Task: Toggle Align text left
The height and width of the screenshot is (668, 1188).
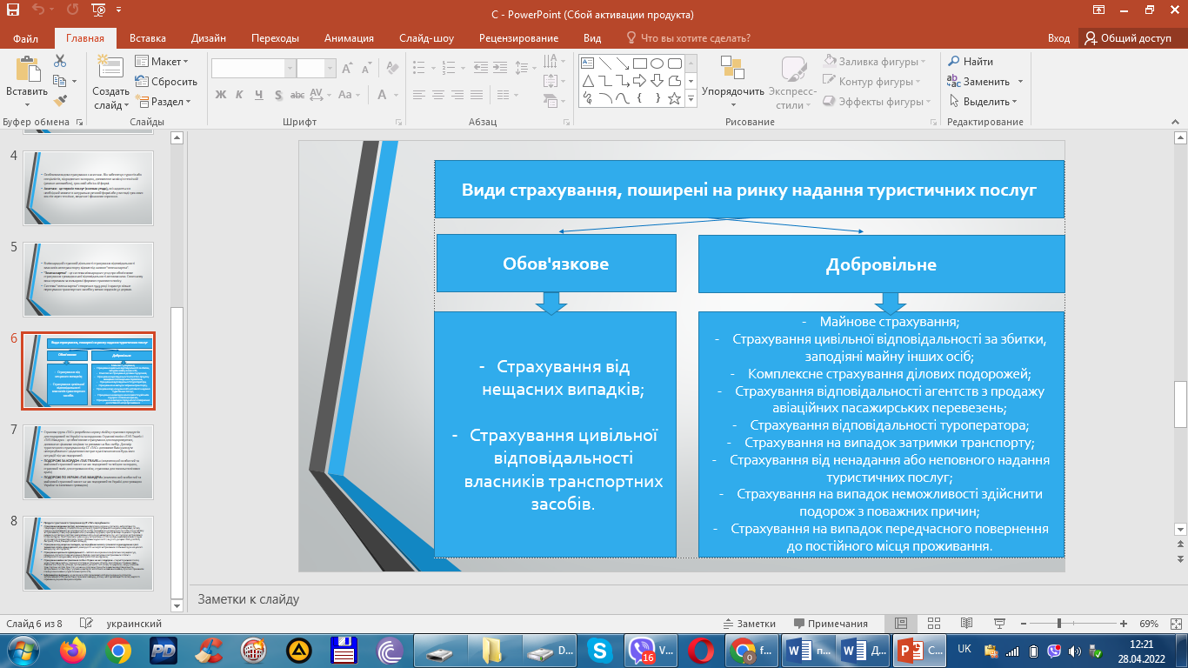Action: pos(421,94)
